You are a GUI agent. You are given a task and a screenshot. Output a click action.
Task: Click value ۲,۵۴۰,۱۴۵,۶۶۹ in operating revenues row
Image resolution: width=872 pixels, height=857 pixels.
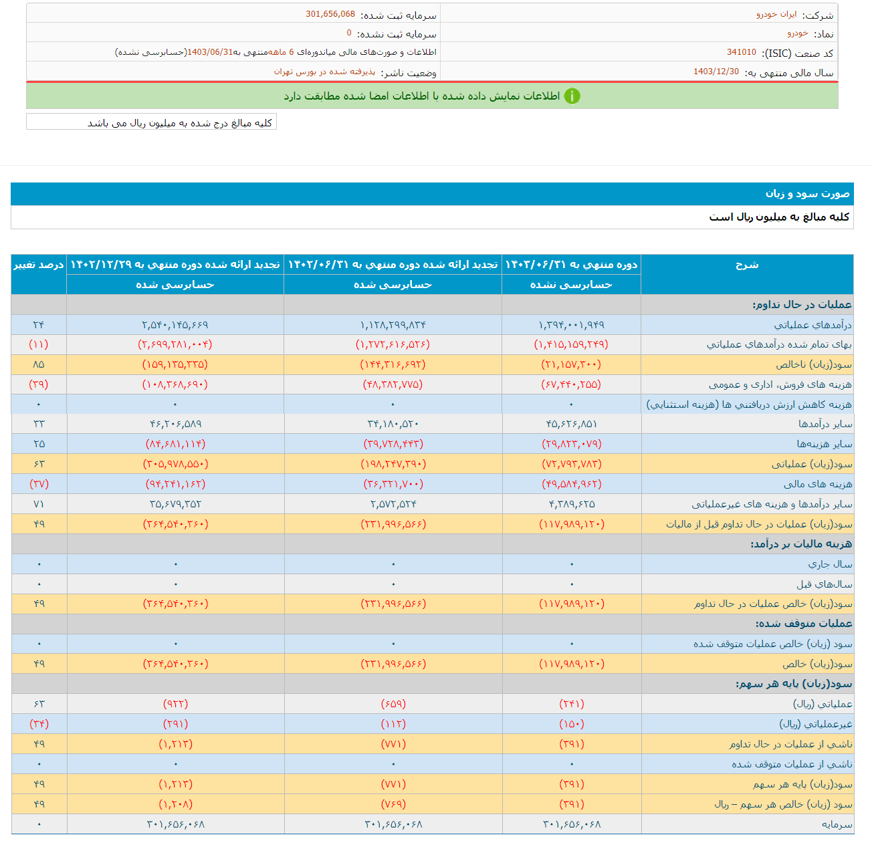[x=175, y=325]
